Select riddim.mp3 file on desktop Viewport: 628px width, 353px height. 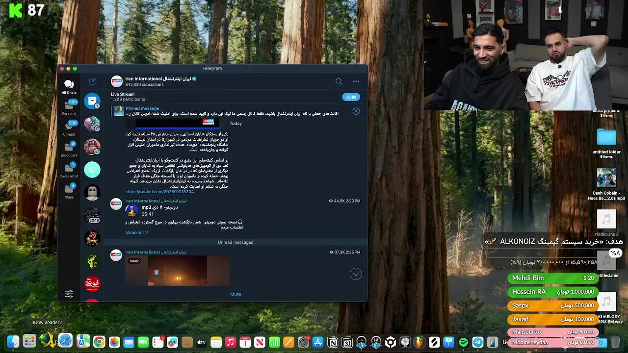click(x=606, y=223)
